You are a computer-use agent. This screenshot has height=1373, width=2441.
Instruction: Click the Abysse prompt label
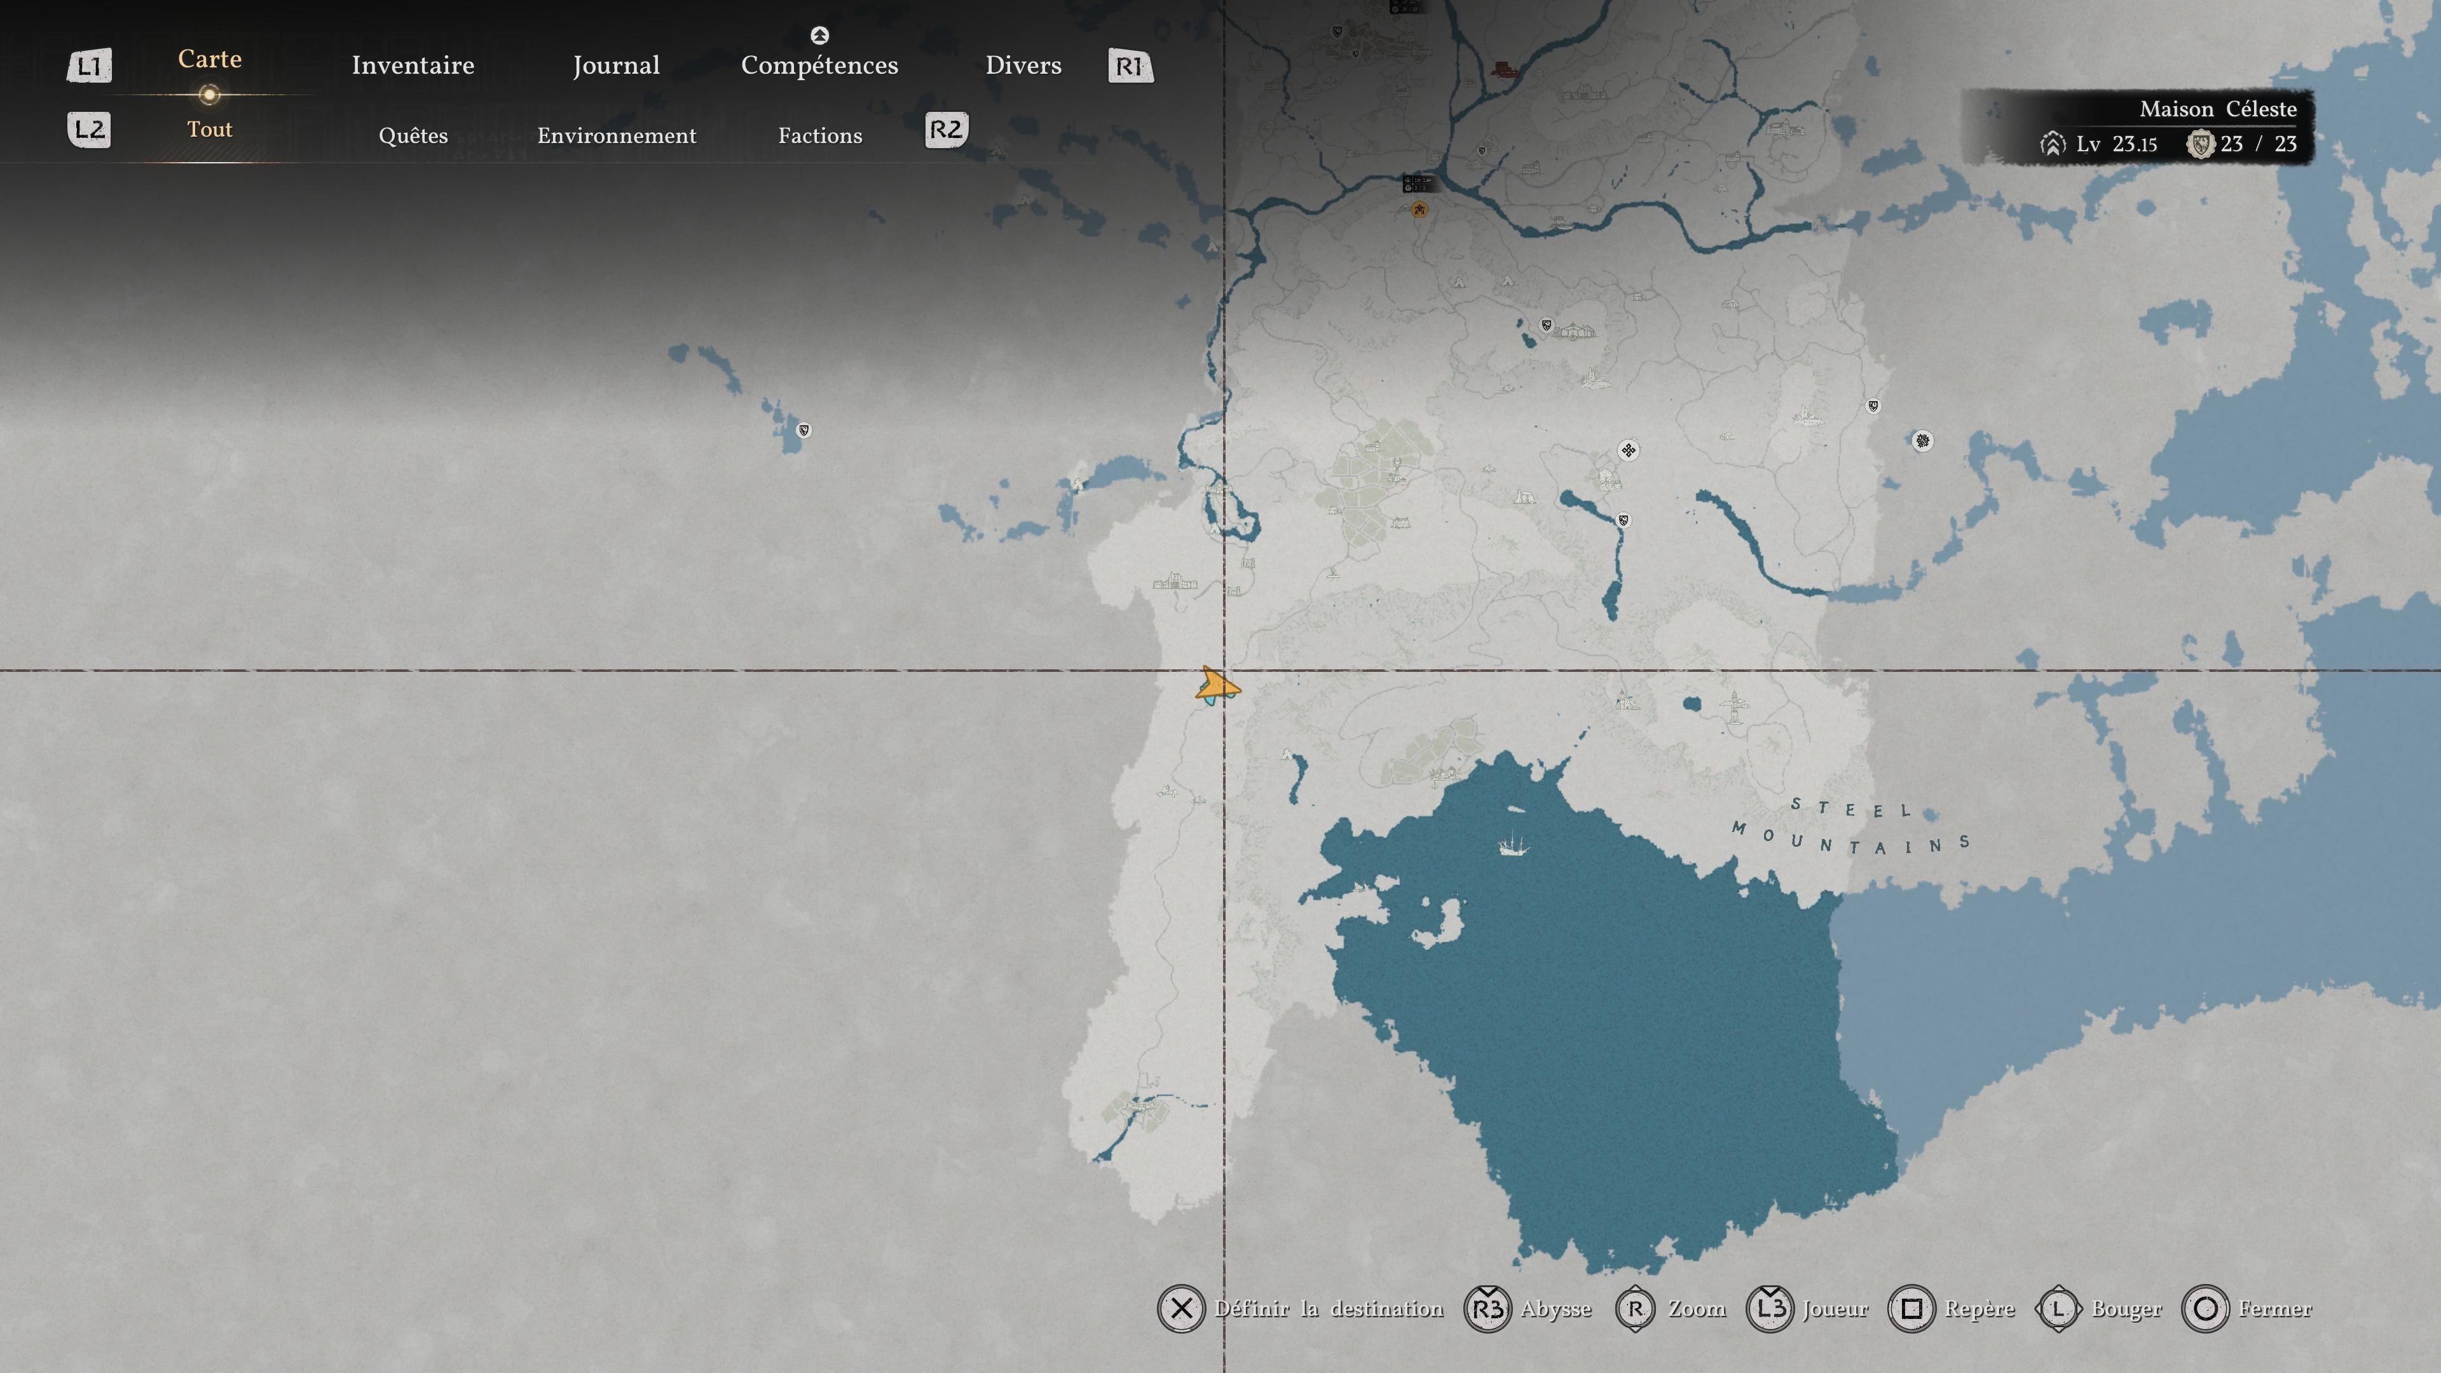[1556, 1309]
